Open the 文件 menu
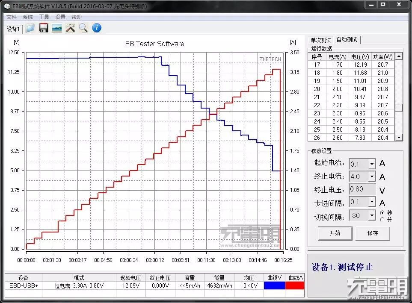Viewport: 412px width, 303px height. (11, 17)
